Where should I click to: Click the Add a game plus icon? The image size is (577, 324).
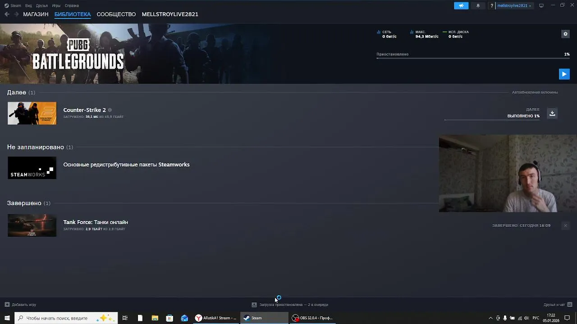click(x=7, y=305)
